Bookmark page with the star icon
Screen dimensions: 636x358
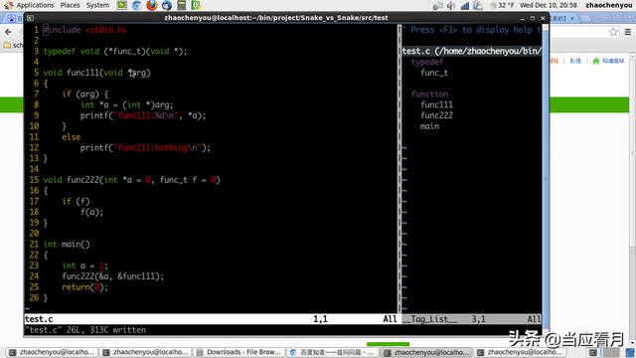pos(613,32)
